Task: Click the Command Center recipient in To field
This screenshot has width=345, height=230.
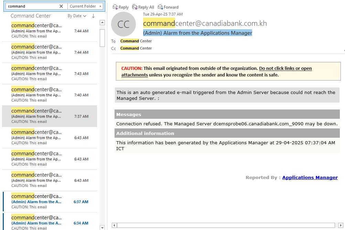Action: tap(136, 41)
